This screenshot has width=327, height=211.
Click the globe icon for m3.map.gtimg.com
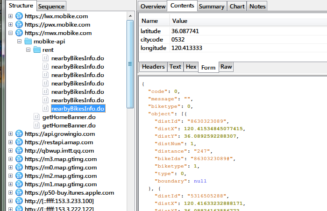[x=19, y=159]
